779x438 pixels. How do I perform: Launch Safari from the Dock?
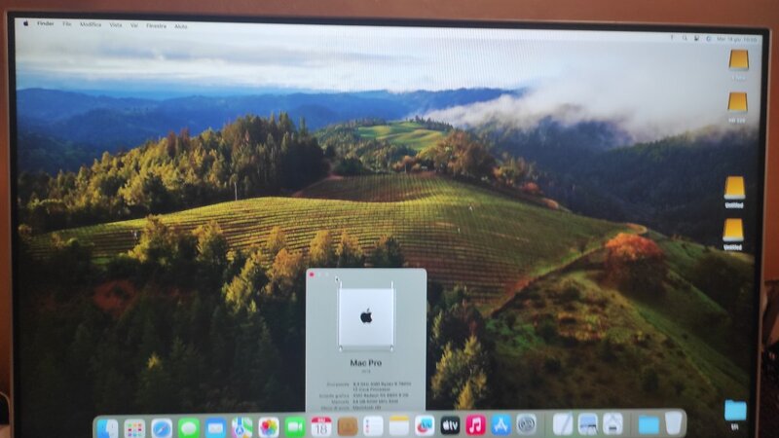[x=162, y=428]
